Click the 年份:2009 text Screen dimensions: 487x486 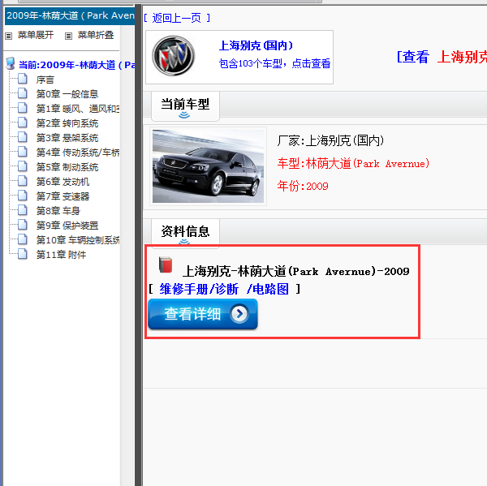click(303, 186)
